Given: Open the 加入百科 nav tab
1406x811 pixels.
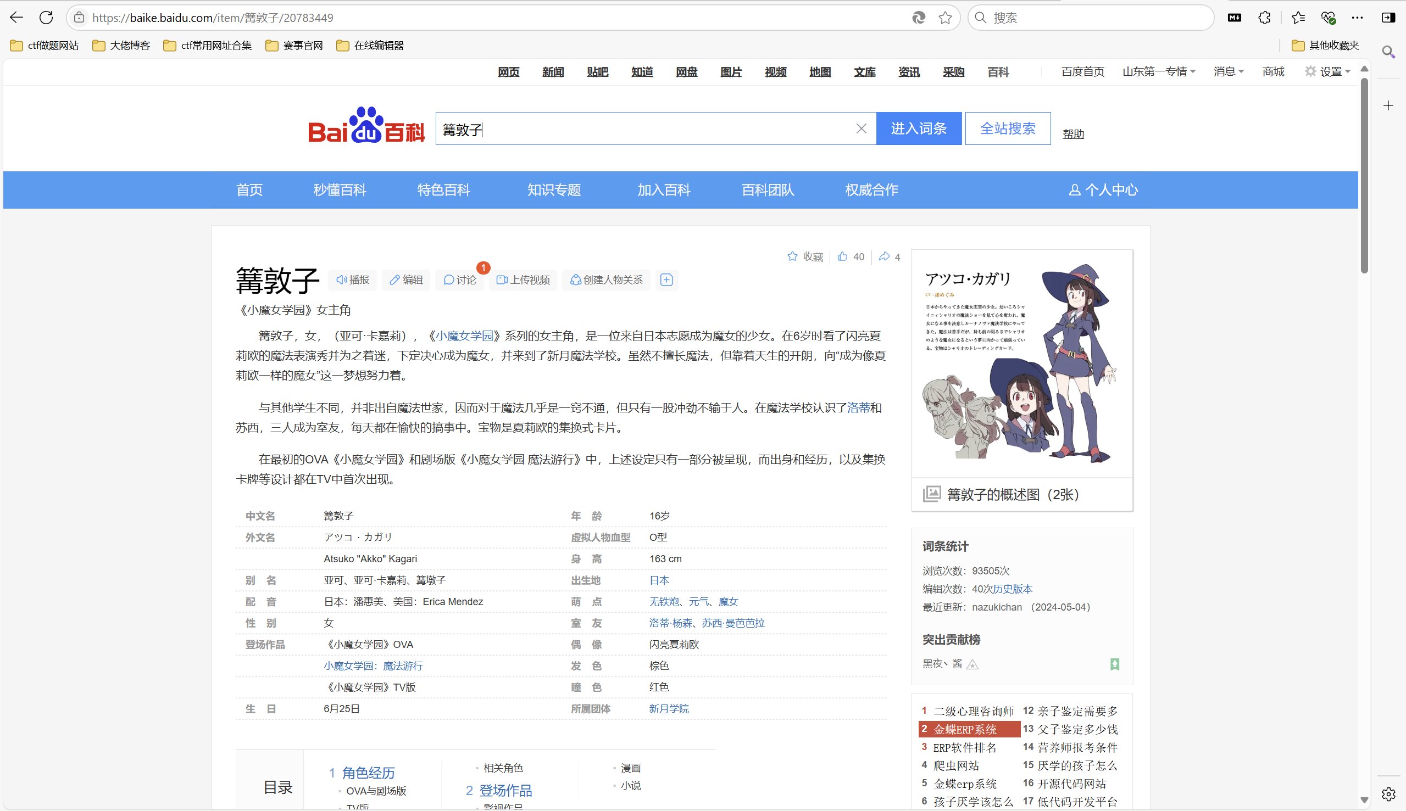Looking at the screenshot, I should pos(664,190).
